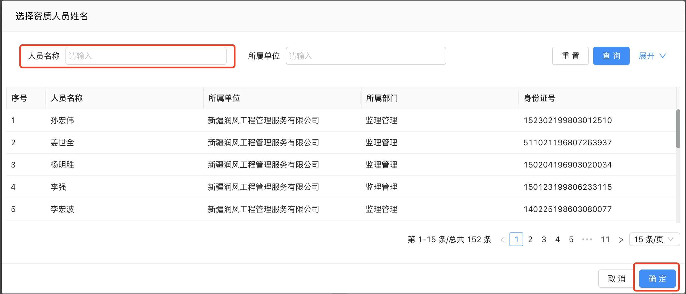Jump to page 11
686x294 pixels.
point(605,240)
